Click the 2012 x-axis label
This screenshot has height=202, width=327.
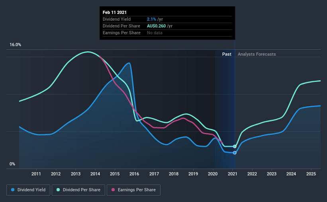click(56, 174)
